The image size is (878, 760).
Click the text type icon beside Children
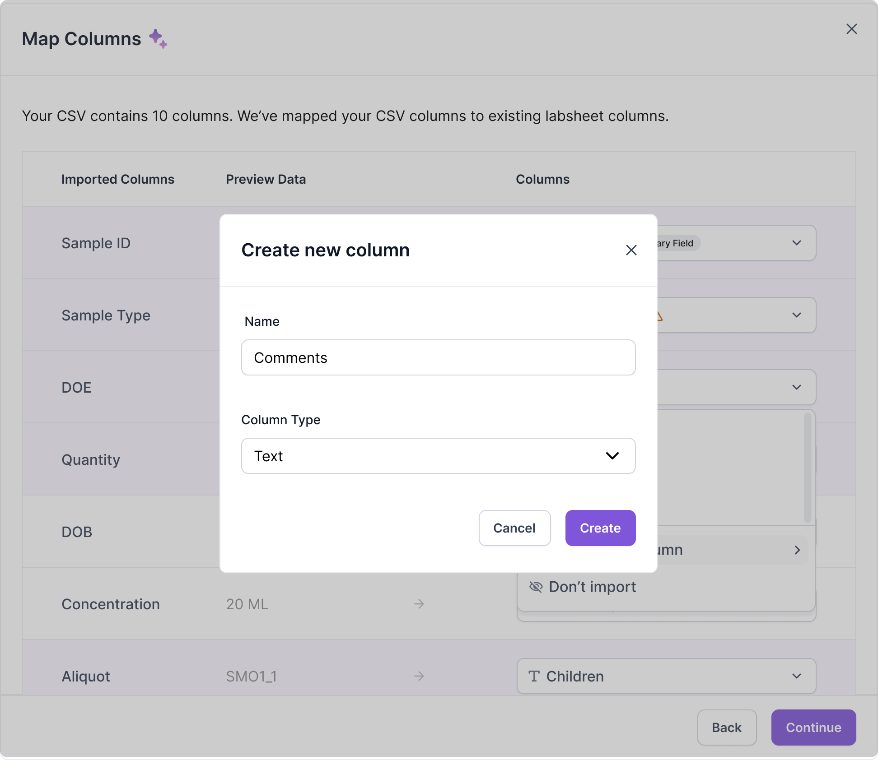click(x=534, y=676)
